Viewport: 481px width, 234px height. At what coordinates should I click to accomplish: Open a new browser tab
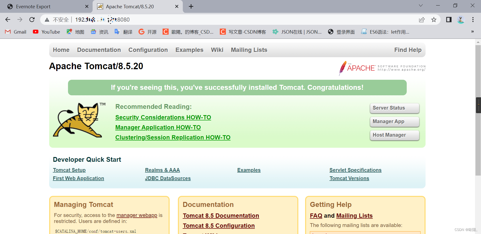tap(191, 7)
